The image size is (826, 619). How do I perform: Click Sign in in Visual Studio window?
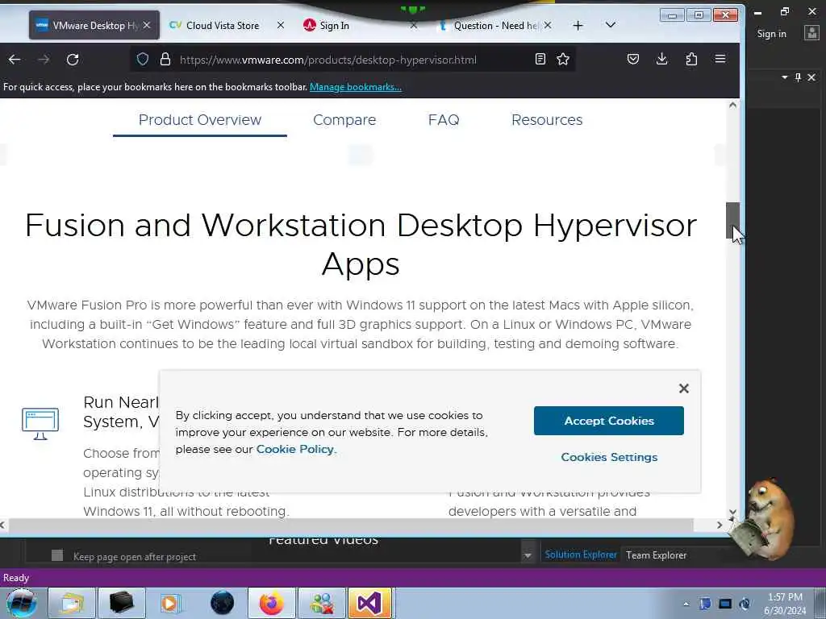tap(771, 34)
